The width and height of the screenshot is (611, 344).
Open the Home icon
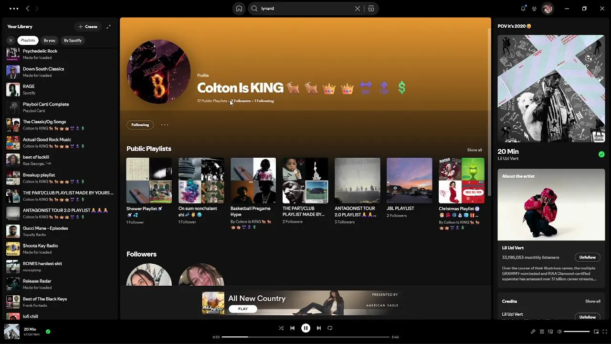click(x=239, y=8)
